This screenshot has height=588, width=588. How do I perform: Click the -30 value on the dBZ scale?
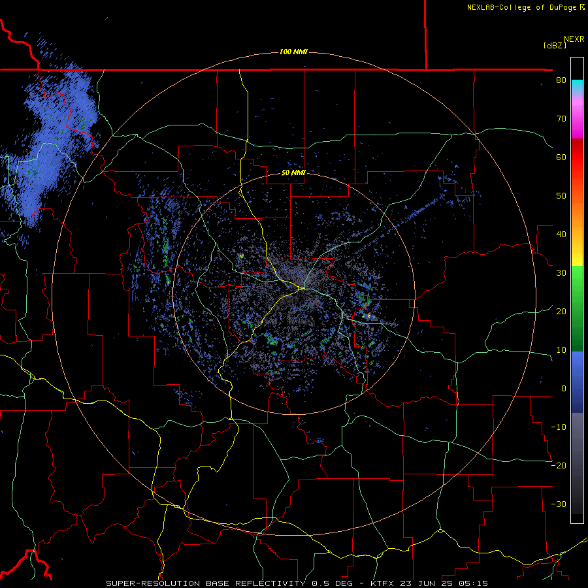click(x=559, y=505)
